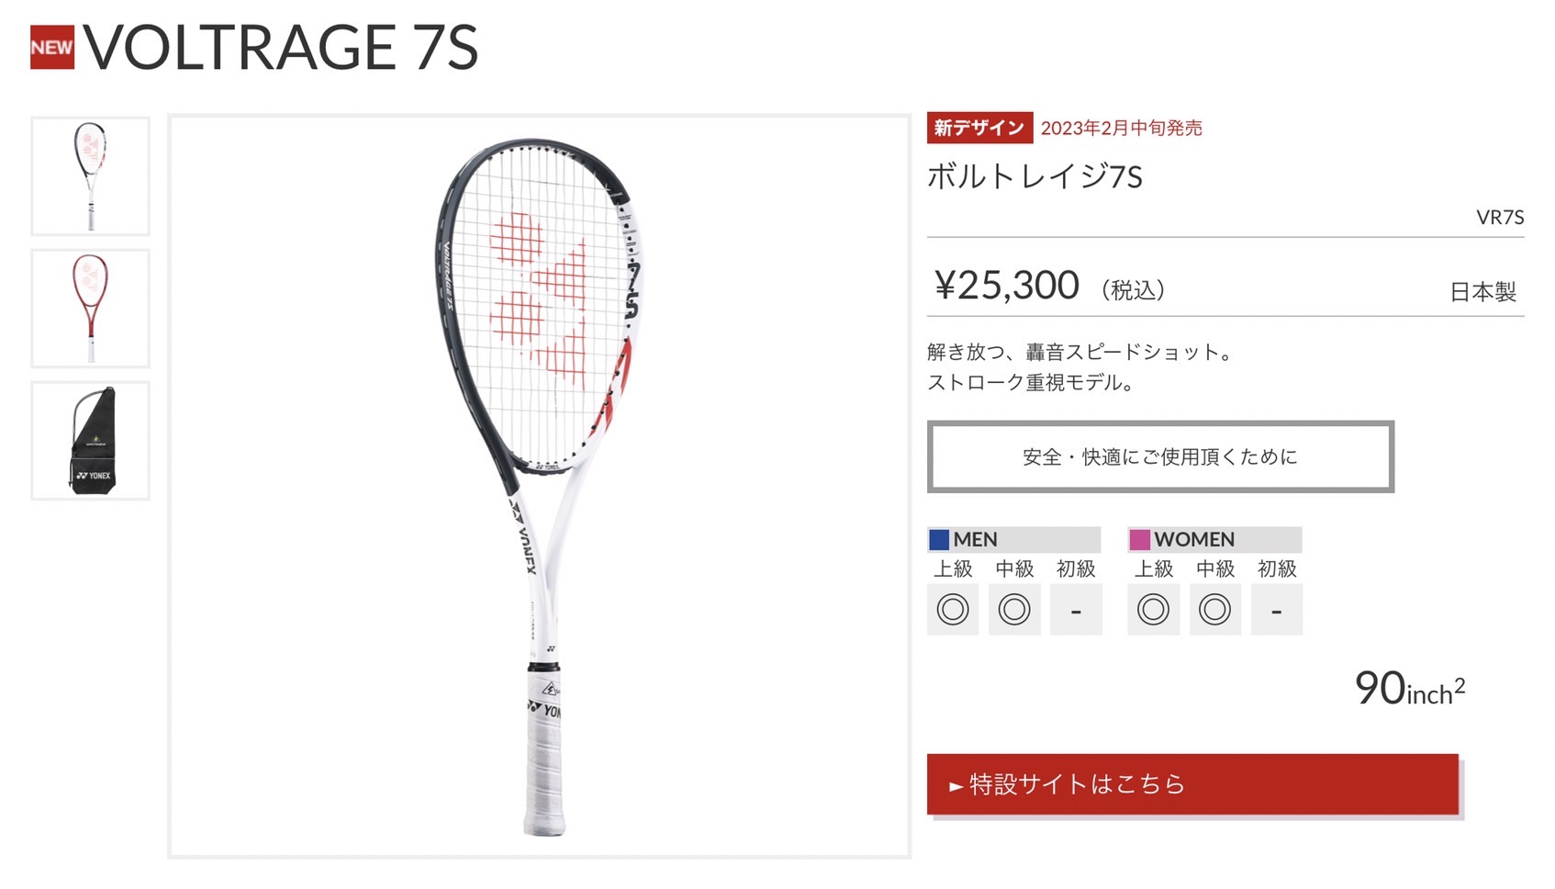Click the red NEW badge icon
This screenshot has height=889, width=1555.
coord(52,48)
